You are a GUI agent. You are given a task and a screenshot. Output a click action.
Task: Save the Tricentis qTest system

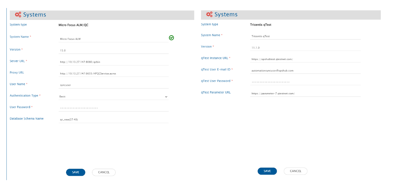[267, 171]
